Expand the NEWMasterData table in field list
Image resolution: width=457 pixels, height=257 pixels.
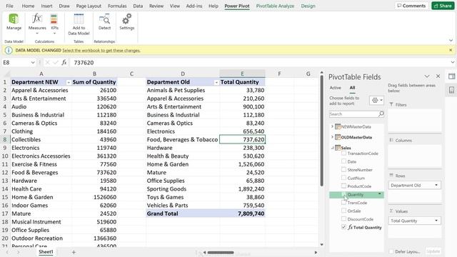(332, 126)
